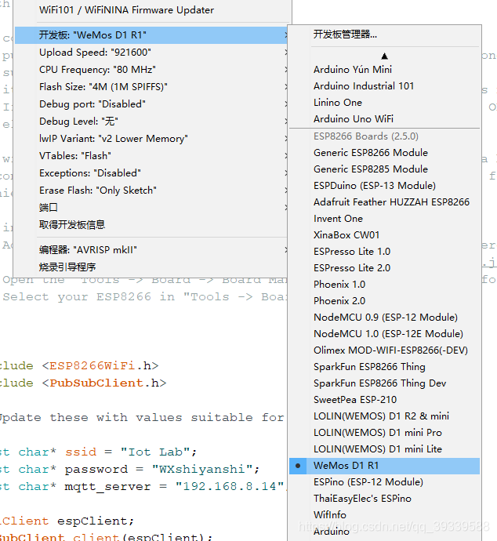Pick SparkFun ESP8266 Thing board

(384, 367)
